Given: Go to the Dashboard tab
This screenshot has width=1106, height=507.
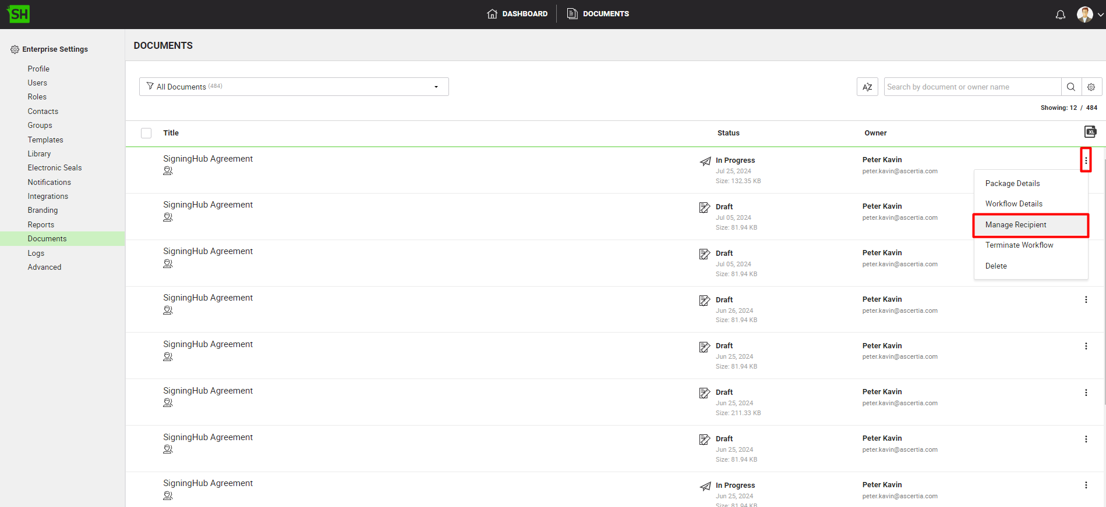Looking at the screenshot, I should point(517,14).
